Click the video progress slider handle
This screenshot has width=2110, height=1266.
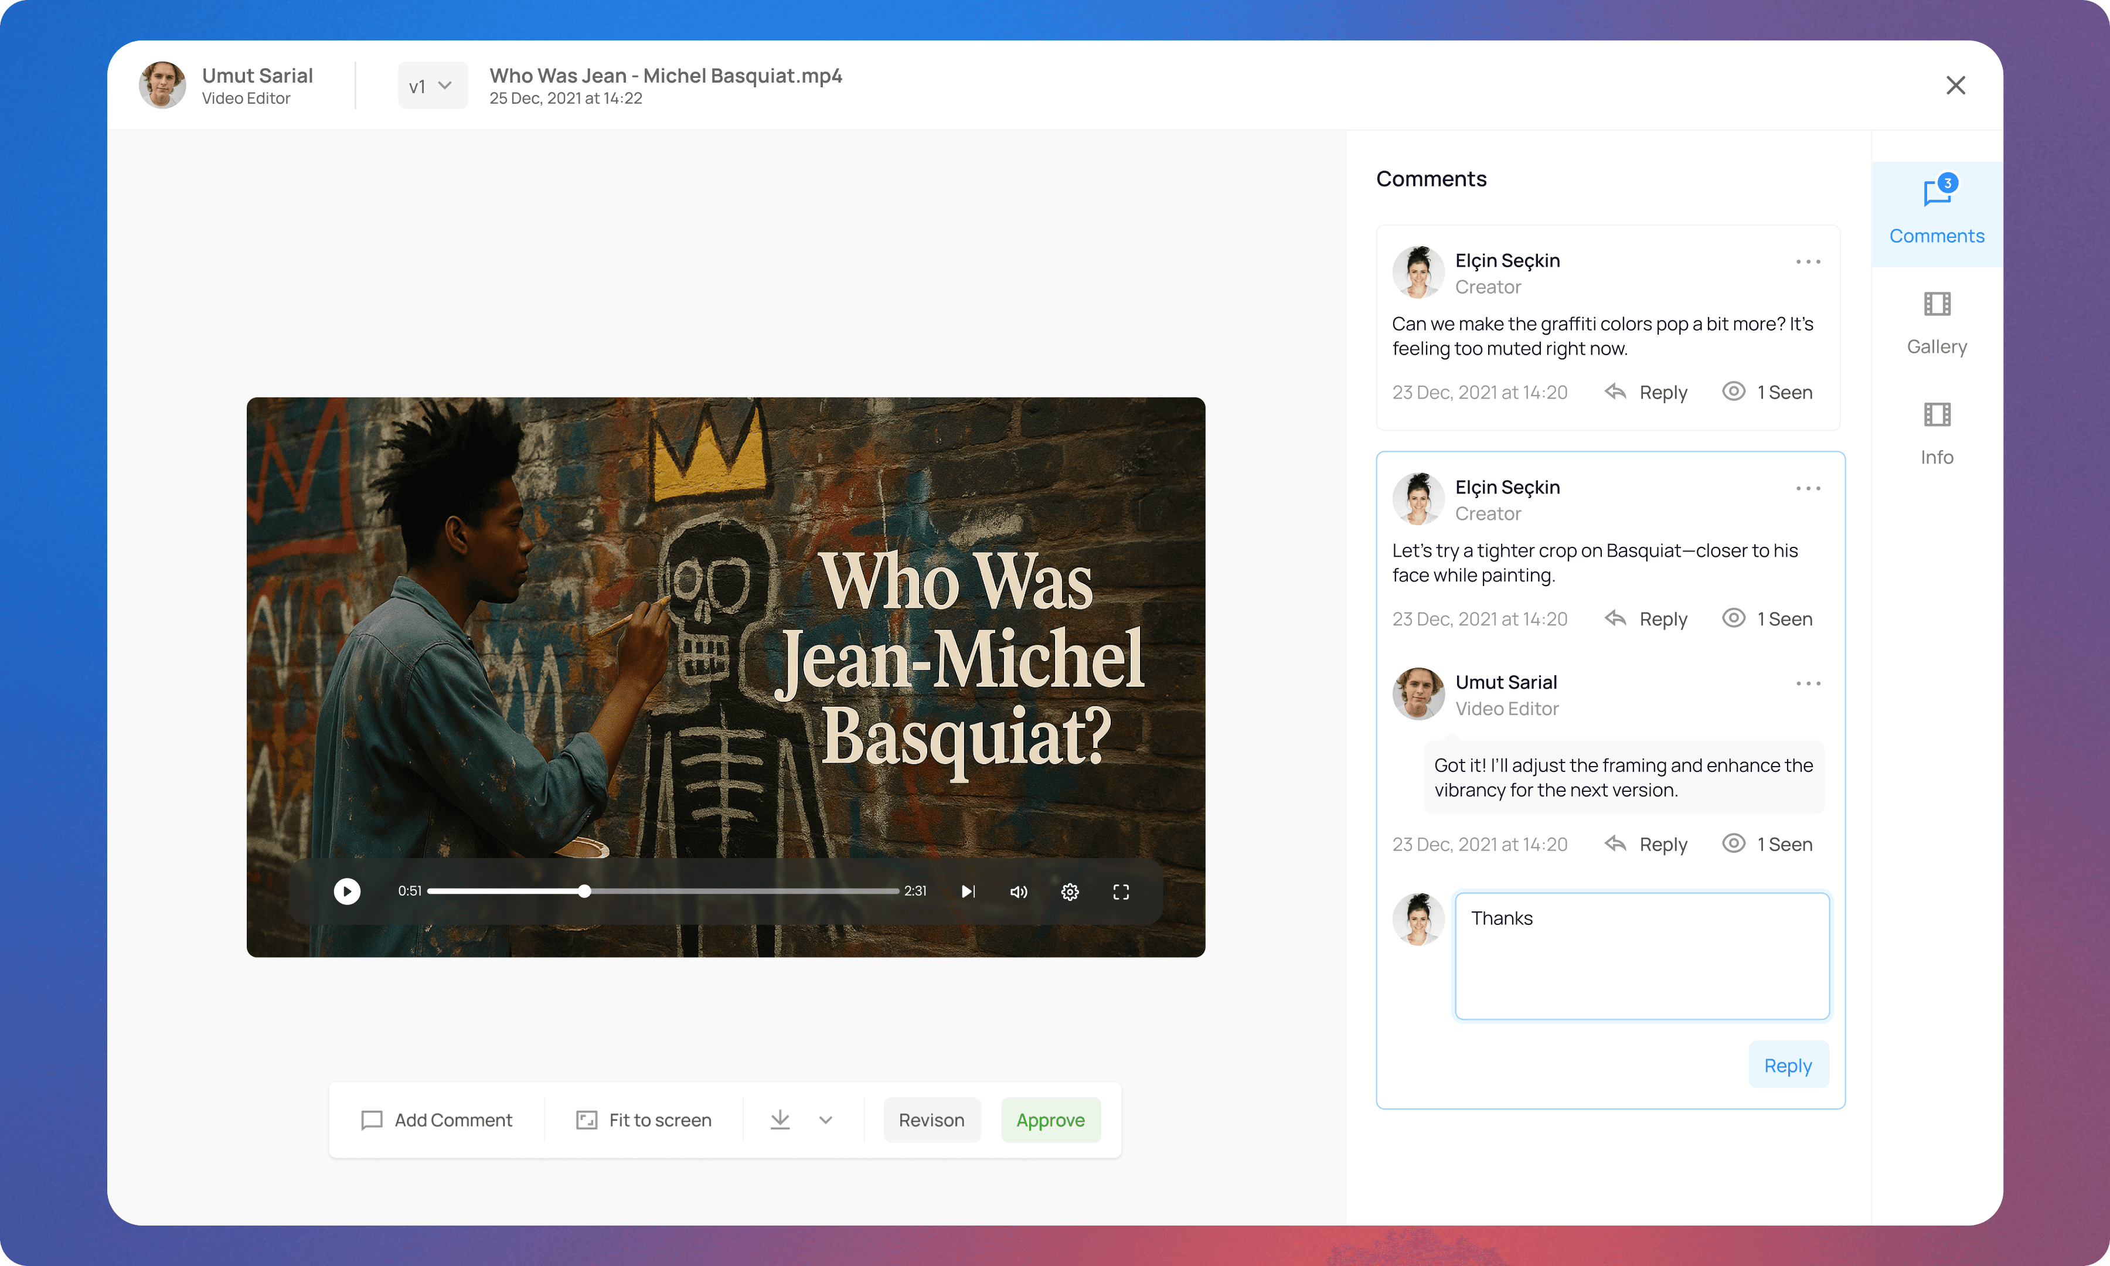(x=584, y=891)
